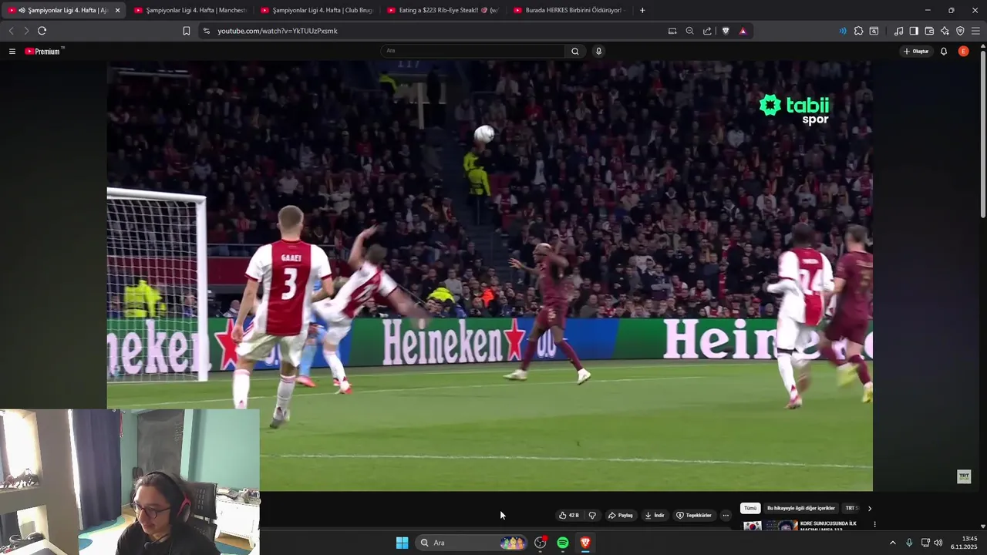Image resolution: width=987 pixels, height=555 pixels.
Task: Select the Tümü filter chip
Action: 750,508
